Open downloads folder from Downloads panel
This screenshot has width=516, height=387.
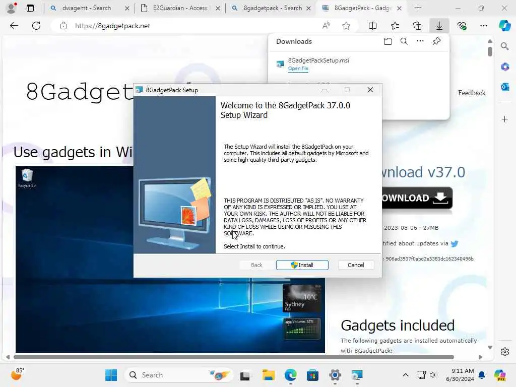(388, 41)
